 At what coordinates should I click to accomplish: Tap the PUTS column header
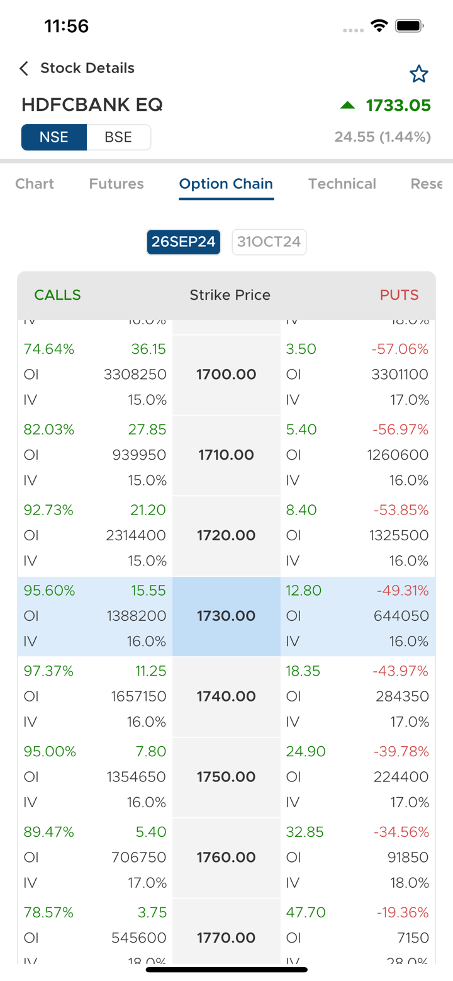[x=399, y=295]
